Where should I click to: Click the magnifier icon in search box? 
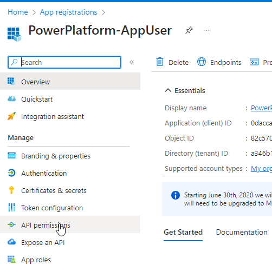pos(14,62)
